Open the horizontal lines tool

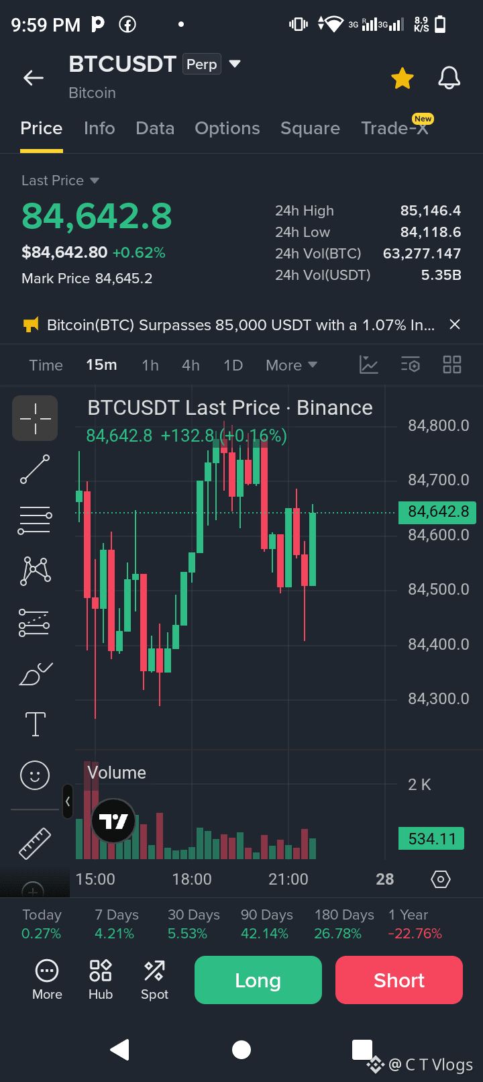coord(35,520)
